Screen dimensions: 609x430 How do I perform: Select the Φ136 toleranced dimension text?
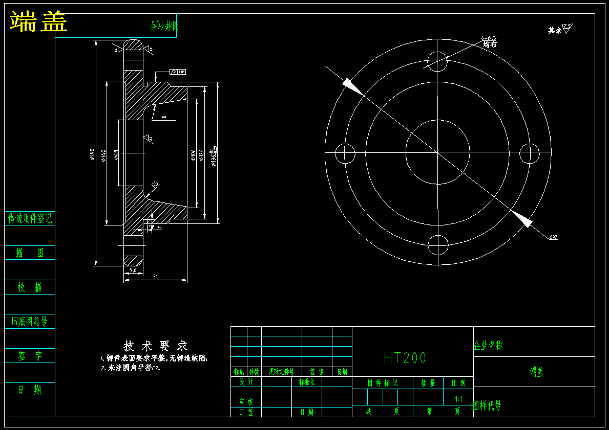pyautogui.click(x=213, y=156)
